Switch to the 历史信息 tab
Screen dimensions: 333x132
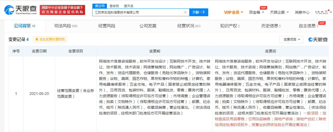click(271, 26)
